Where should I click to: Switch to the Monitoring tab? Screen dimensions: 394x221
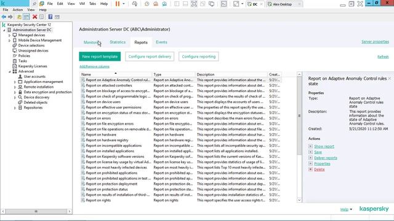point(92,42)
